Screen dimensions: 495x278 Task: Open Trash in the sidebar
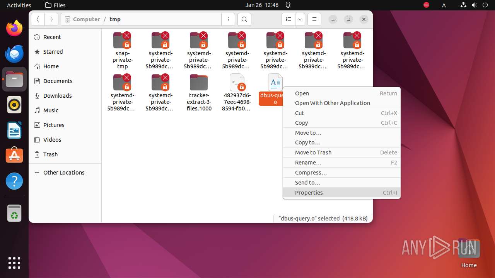click(x=65, y=154)
